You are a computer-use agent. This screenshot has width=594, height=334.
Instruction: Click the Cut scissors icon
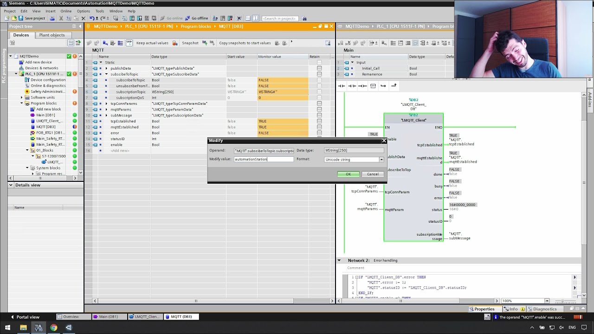pyautogui.click(x=61, y=18)
